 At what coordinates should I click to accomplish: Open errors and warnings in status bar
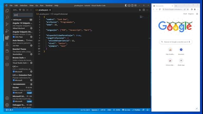coord(9,110)
